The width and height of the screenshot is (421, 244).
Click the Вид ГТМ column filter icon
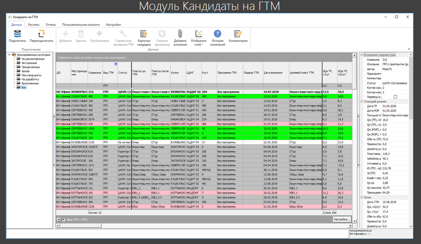[x=116, y=64]
